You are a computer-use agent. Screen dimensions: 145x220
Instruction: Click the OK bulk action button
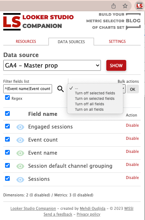pos(133,89)
